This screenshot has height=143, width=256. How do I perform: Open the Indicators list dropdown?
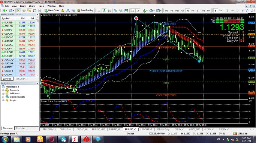point(145,10)
